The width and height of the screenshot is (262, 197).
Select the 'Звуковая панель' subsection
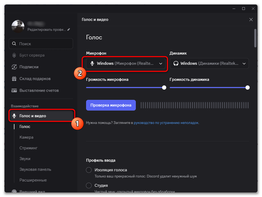[35, 169]
